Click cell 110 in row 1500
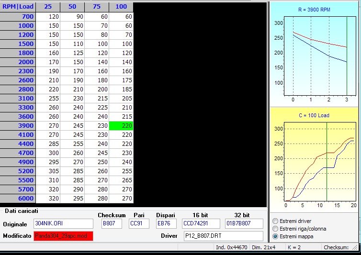The width and height of the screenshot is (361, 255). click(x=72, y=44)
